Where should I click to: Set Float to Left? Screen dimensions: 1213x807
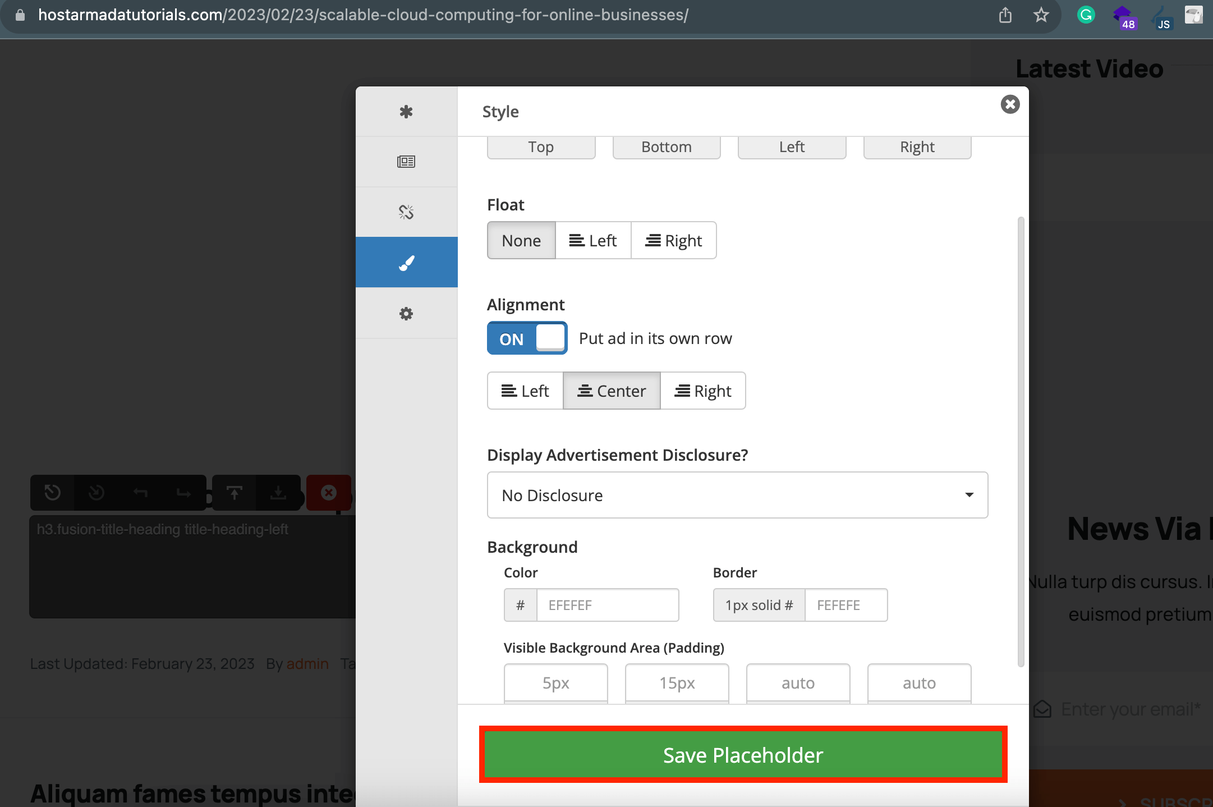tap(593, 240)
